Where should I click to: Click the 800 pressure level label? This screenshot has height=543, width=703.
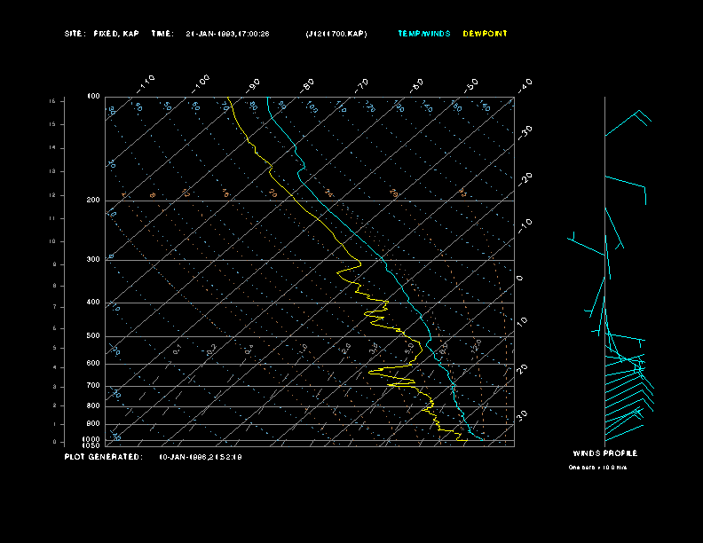[93, 405]
